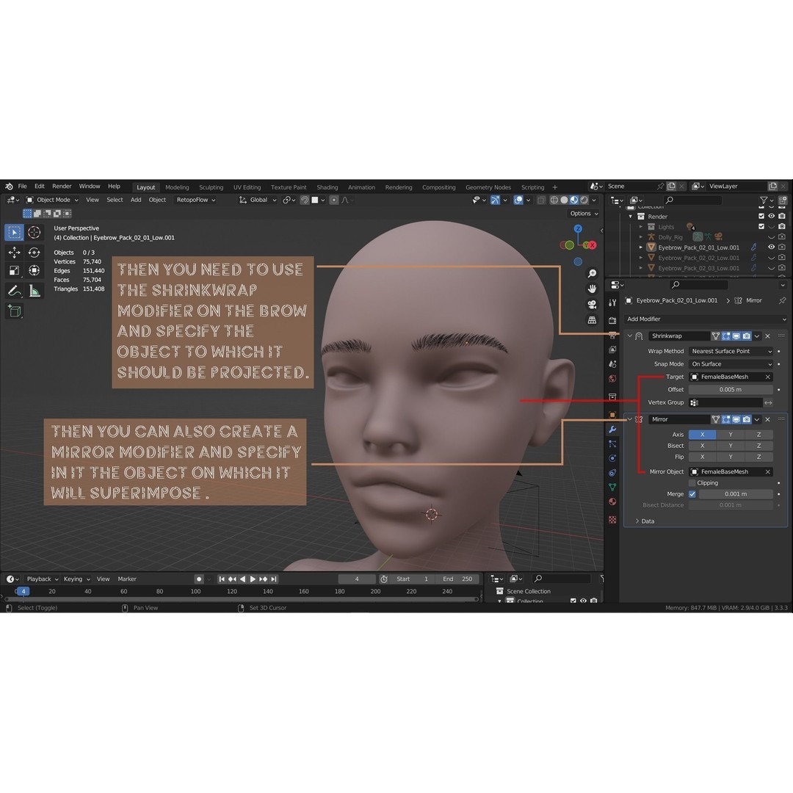Toggle Shrinkwrap show in render camera icon
Screen dimensions: 793x793
(747, 336)
